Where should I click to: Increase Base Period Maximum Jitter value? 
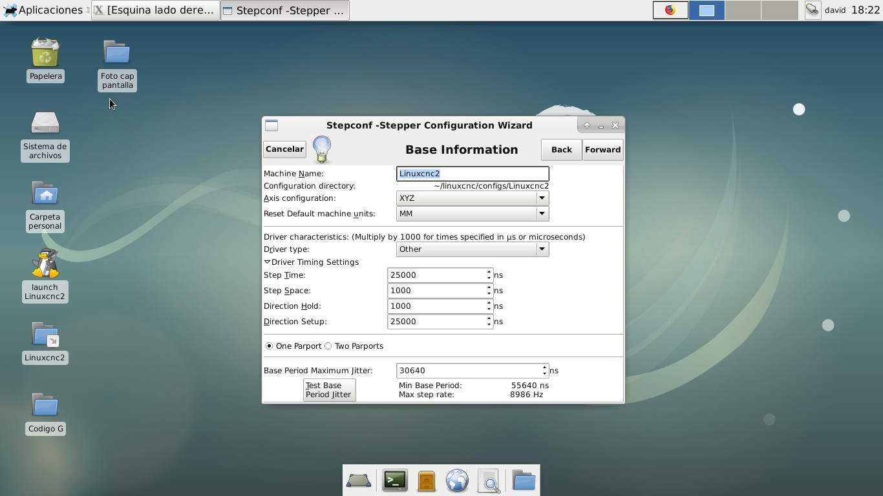click(x=544, y=367)
